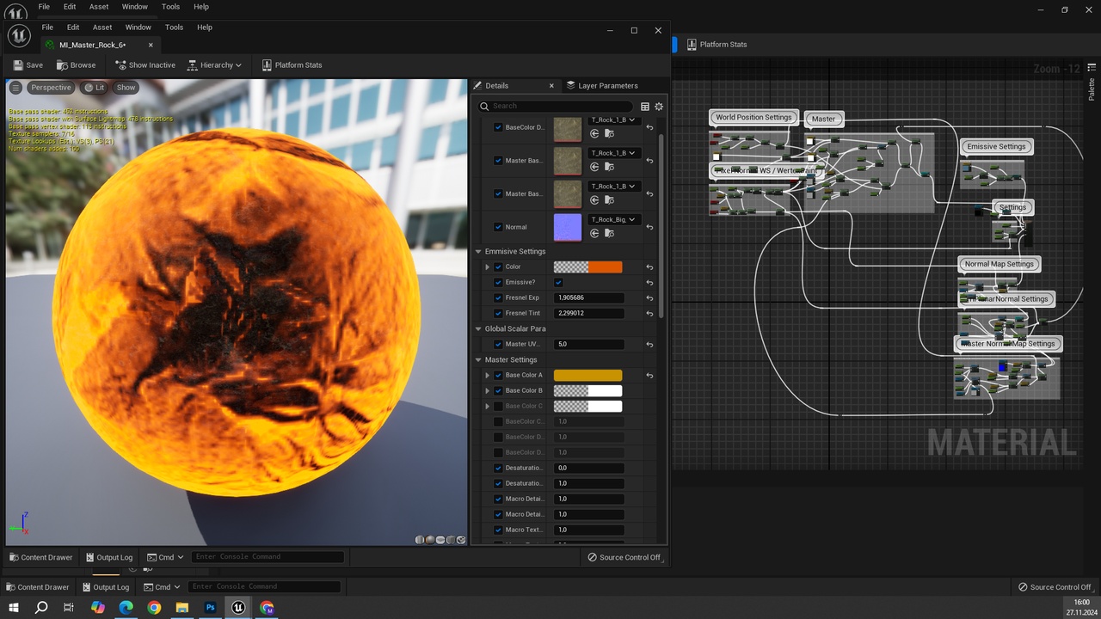
Task: Expand the Emmisive Color channel values
Action: click(488, 267)
